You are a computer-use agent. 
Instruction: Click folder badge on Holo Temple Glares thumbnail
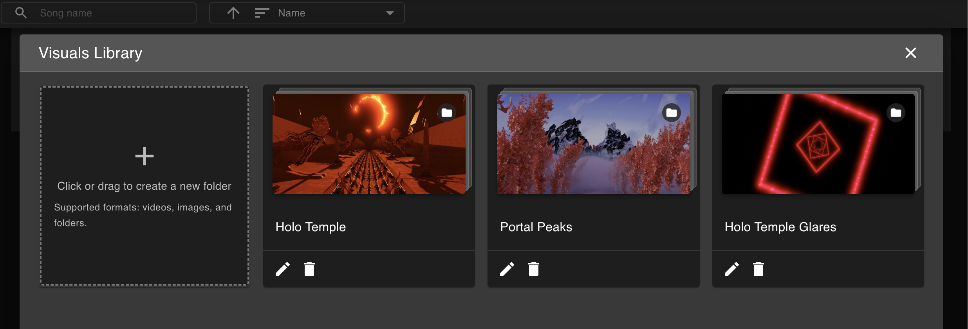[896, 113]
